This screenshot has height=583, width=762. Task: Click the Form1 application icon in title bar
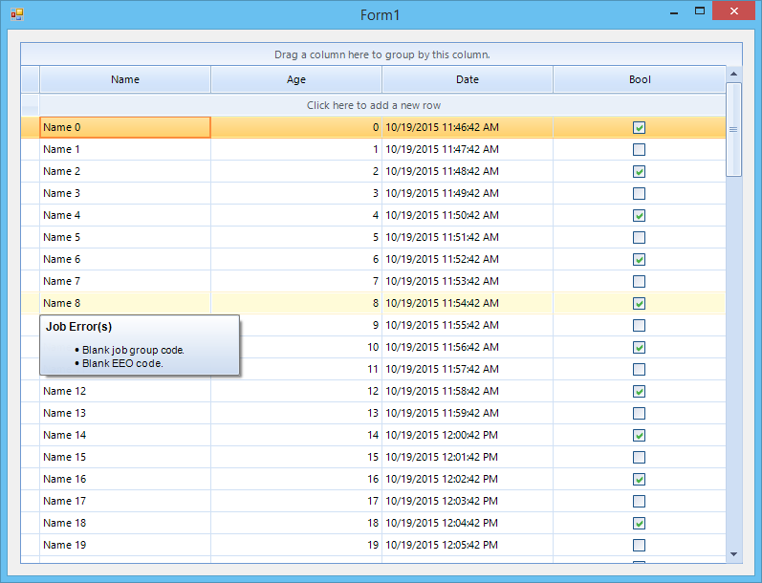click(x=17, y=14)
